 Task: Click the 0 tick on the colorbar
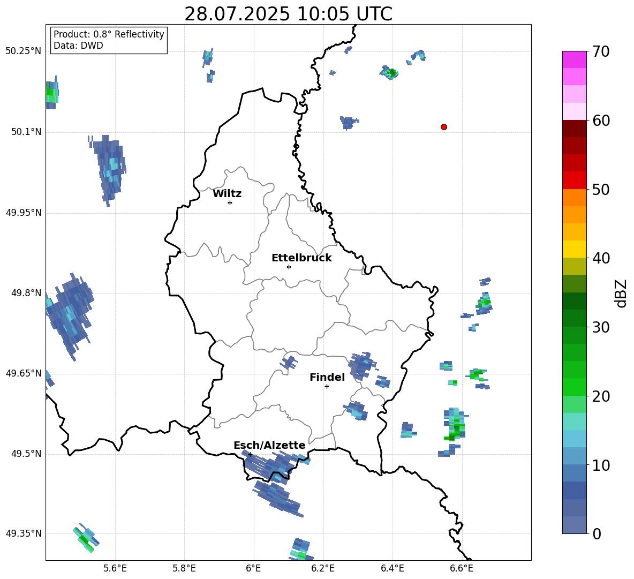tap(597, 533)
